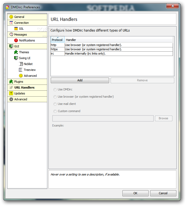The image size is (186, 206).
Task: Open the Messages preferences category
Action: tap(27, 35)
